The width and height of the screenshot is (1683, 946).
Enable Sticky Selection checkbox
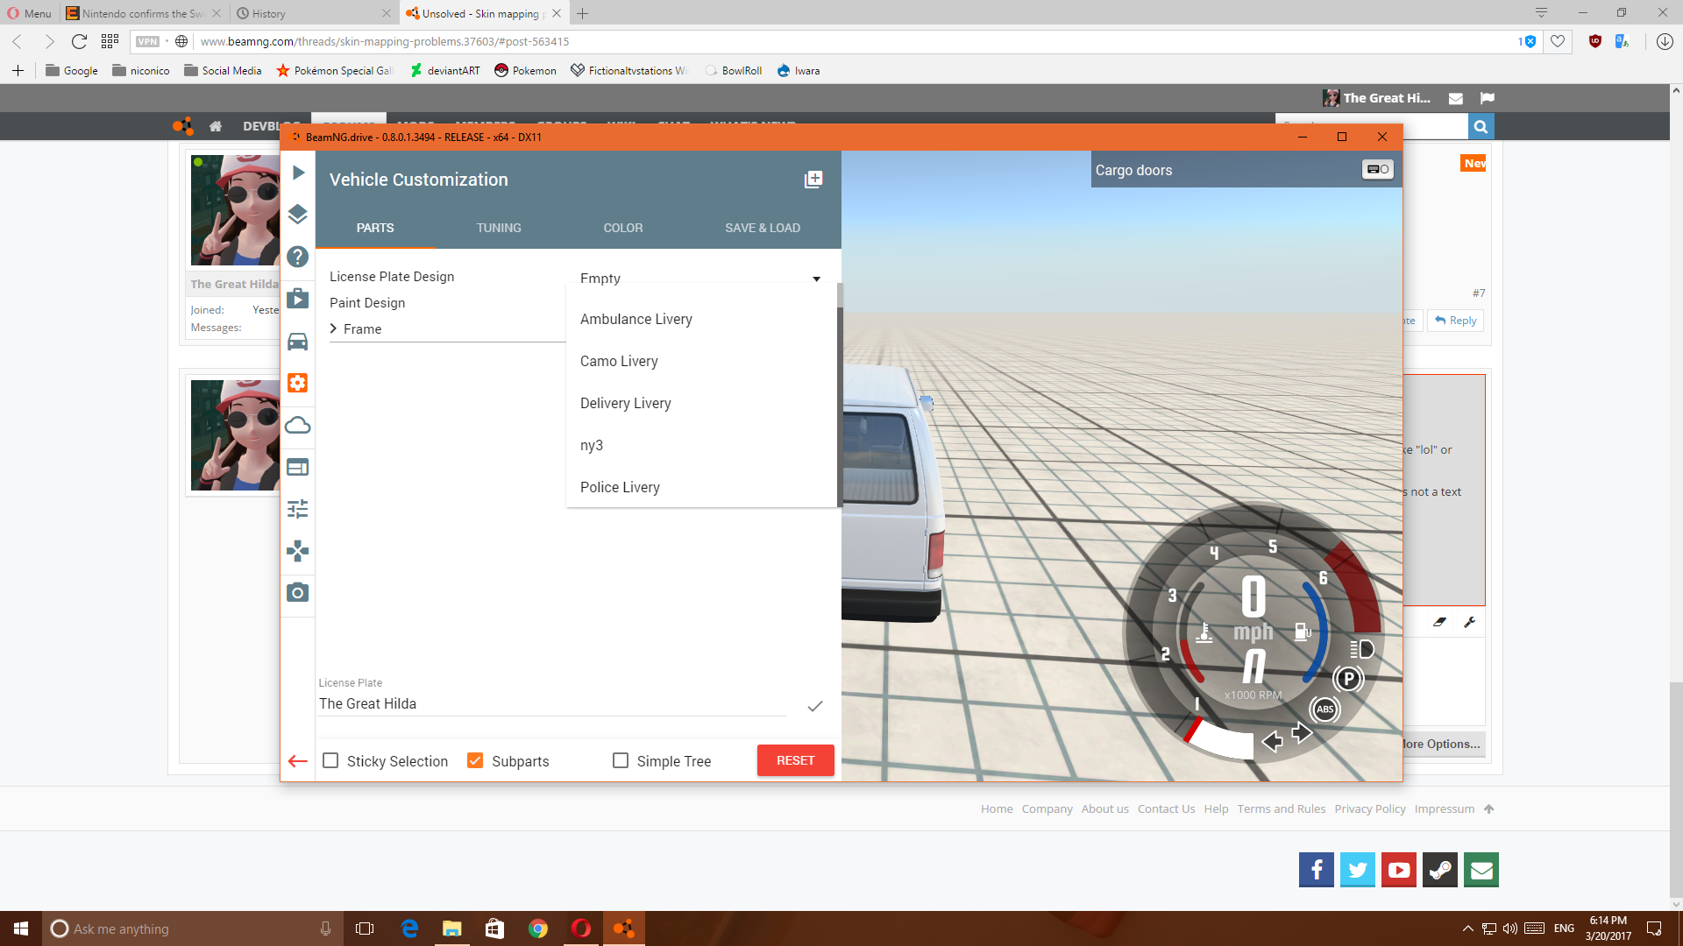tap(330, 760)
